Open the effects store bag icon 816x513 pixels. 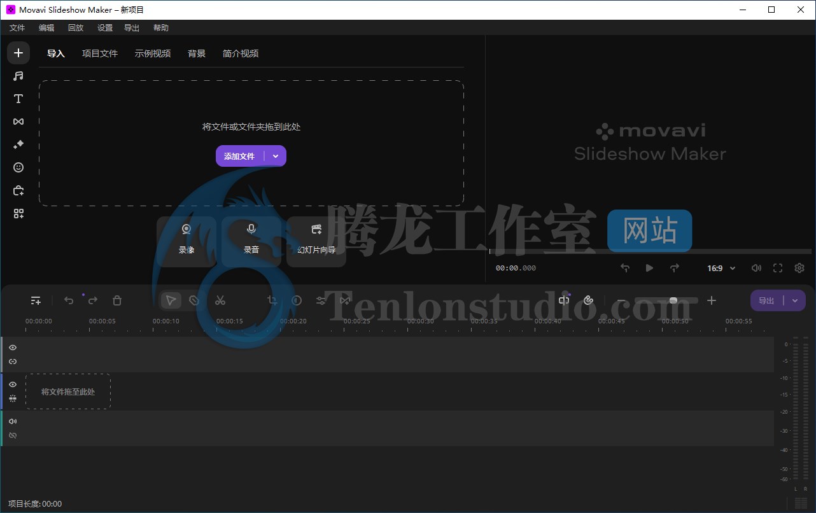tap(18, 190)
